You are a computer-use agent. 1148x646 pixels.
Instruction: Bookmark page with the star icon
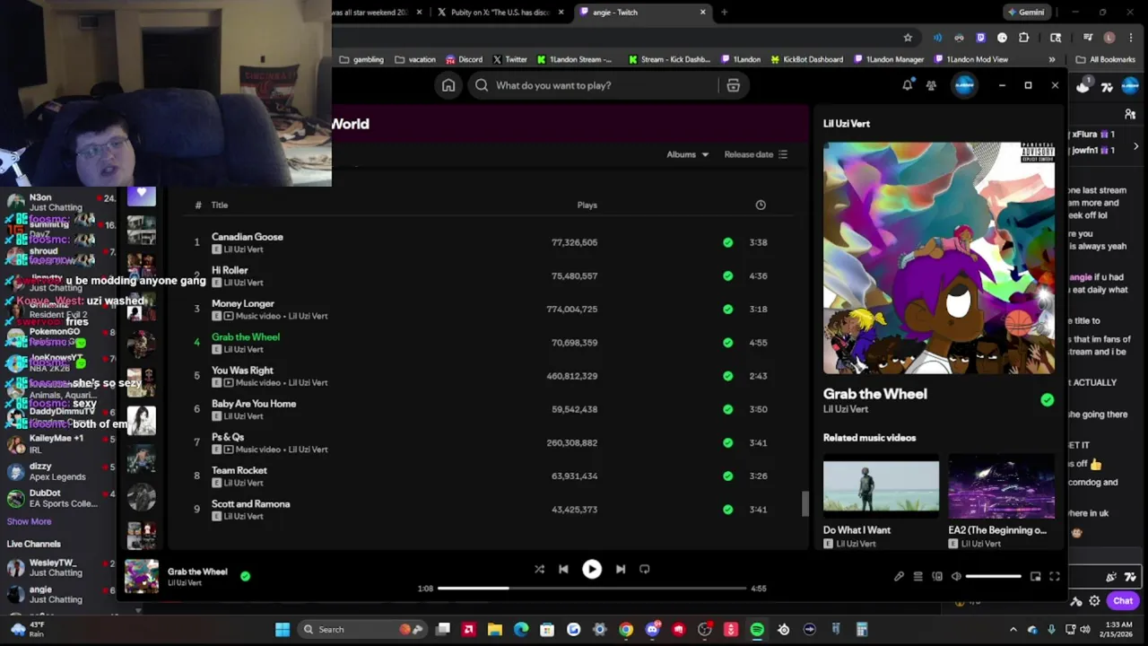(908, 38)
